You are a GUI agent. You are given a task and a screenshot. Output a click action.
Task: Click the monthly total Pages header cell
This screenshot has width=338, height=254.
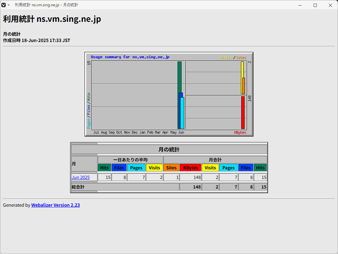click(228, 168)
